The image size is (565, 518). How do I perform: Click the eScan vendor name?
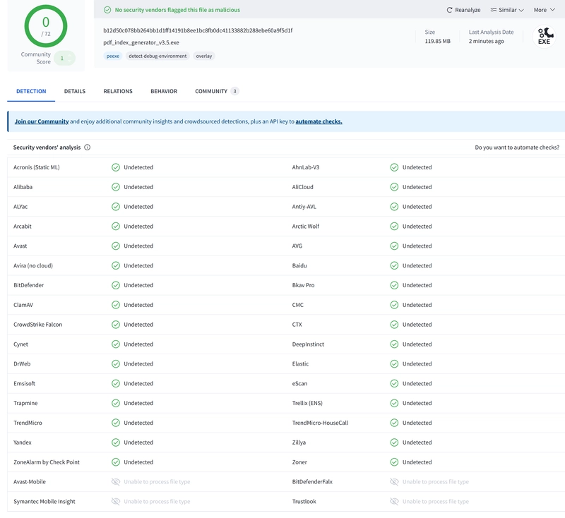point(299,383)
